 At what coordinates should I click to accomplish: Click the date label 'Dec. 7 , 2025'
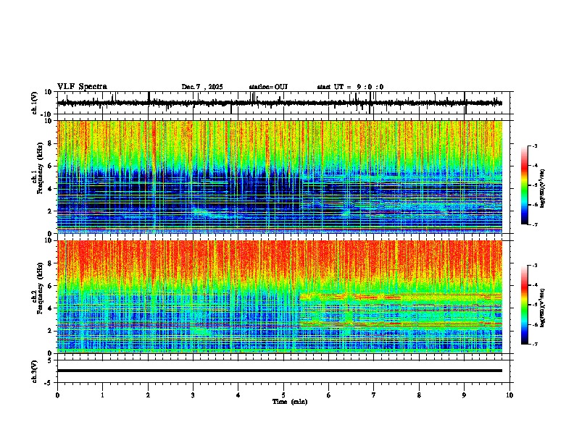click(x=202, y=87)
